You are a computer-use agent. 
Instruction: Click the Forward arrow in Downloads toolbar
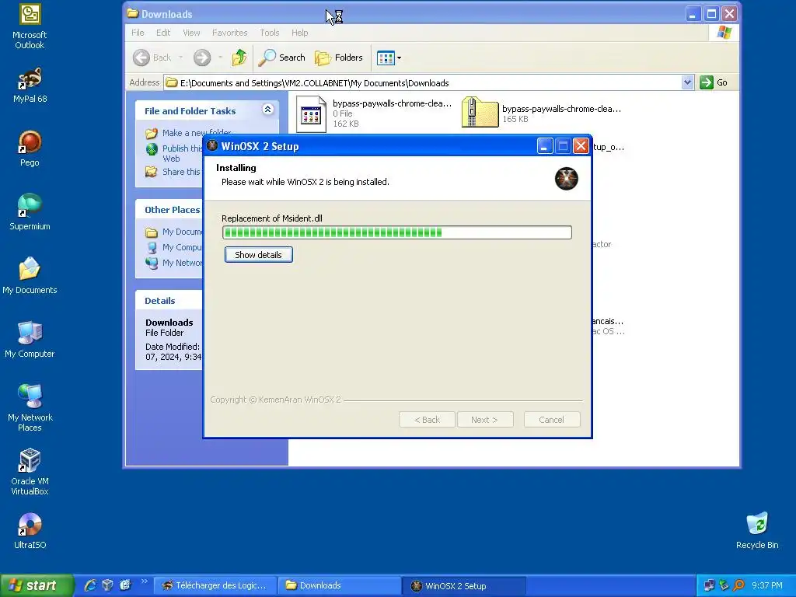point(202,58)
